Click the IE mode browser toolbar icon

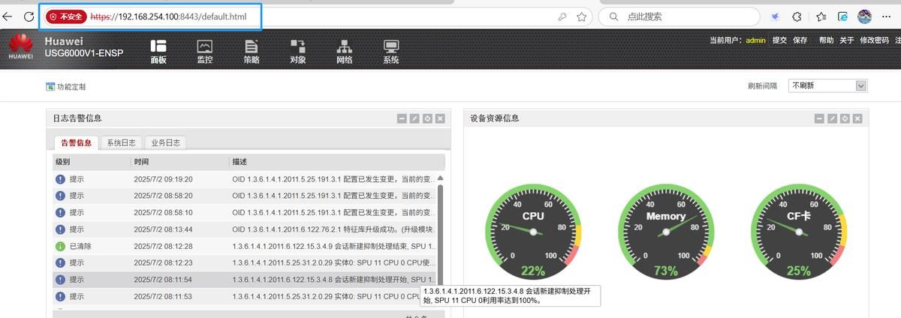(x=843, y=16)
